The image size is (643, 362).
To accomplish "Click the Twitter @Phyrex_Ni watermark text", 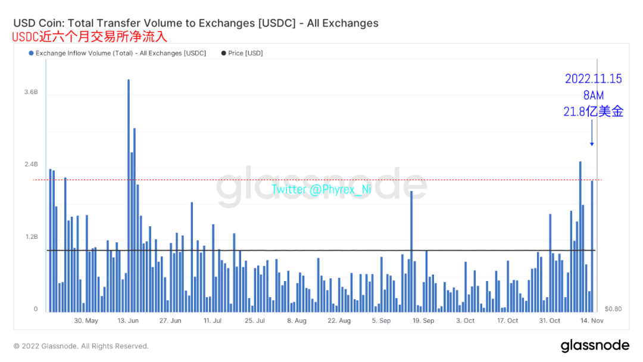I will [321, 189].
